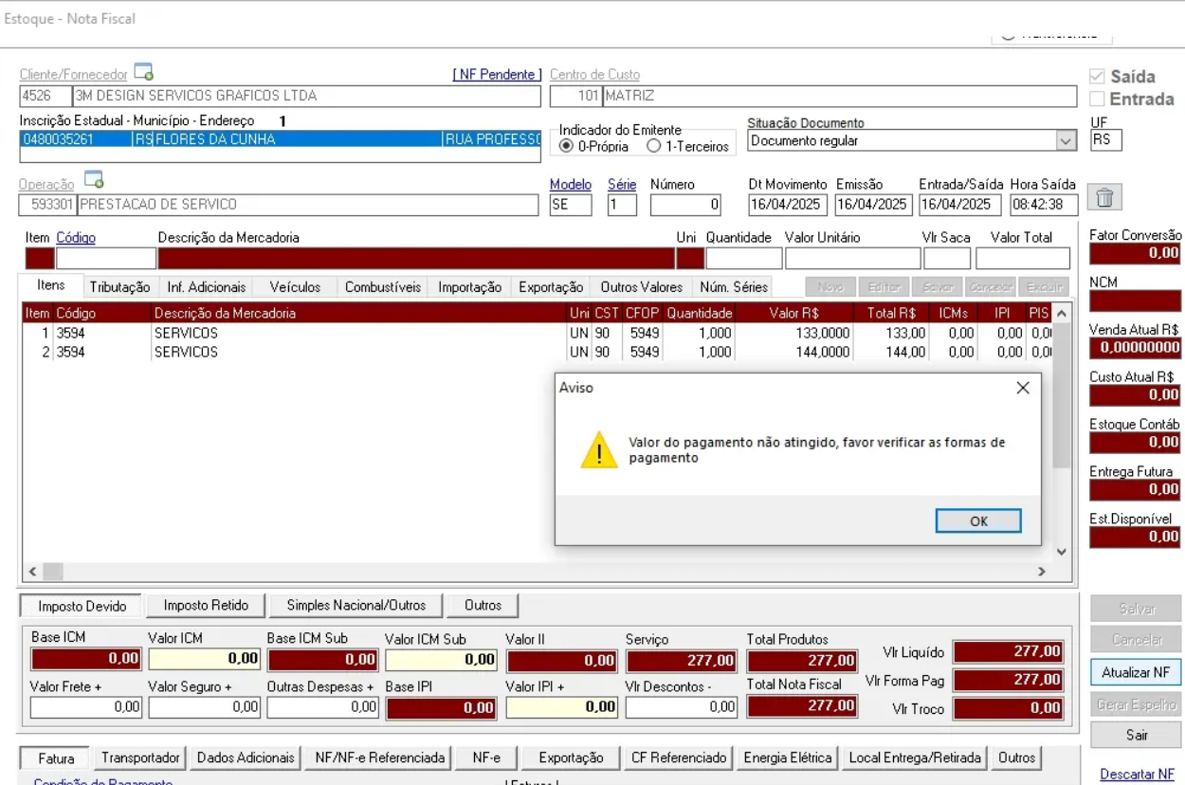This screenshot has height=785, width=1185.
Task: Click the Hora Saída time field
Action: [1044, 204]
